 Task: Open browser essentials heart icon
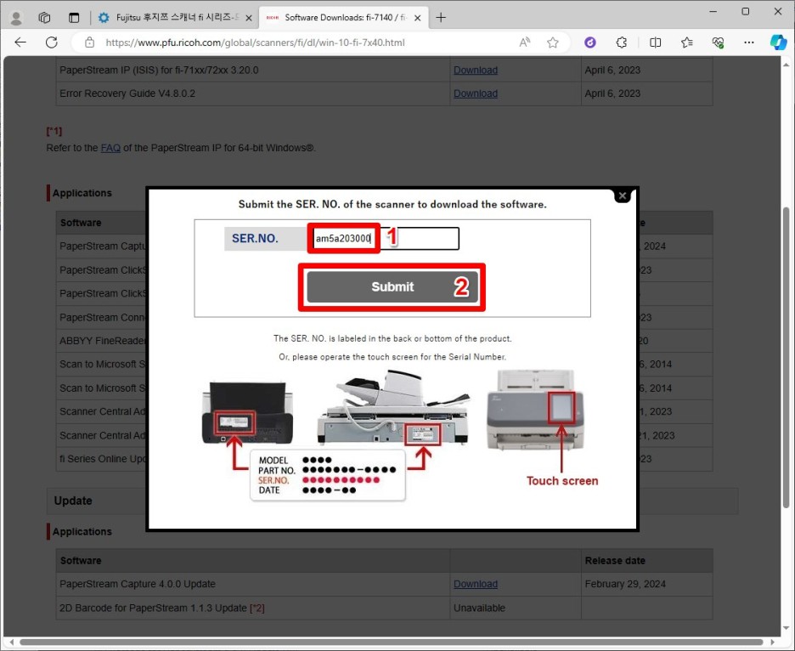pyautogui.click(x=718, y=42)
